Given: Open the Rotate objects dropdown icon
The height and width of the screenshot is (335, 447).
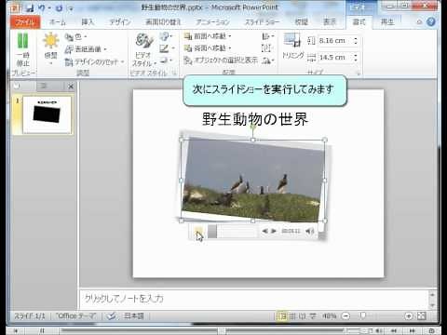Looking at the screenshot, I should [267, 60].
